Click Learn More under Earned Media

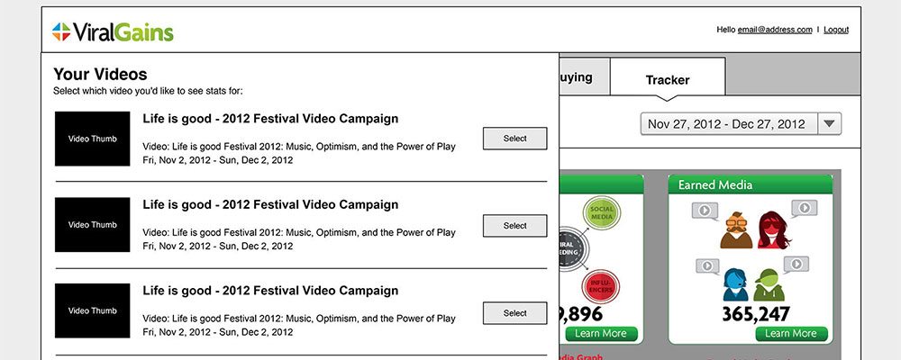coord(791,334)
